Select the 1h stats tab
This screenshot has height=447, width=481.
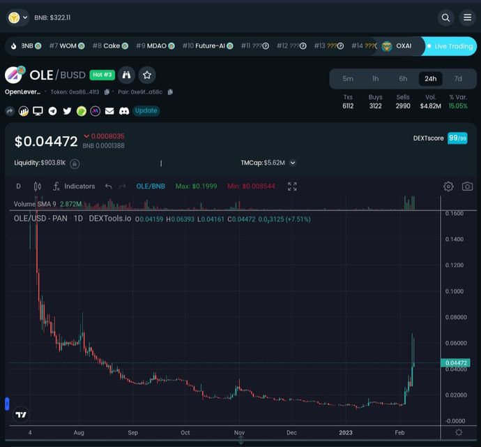376,79
